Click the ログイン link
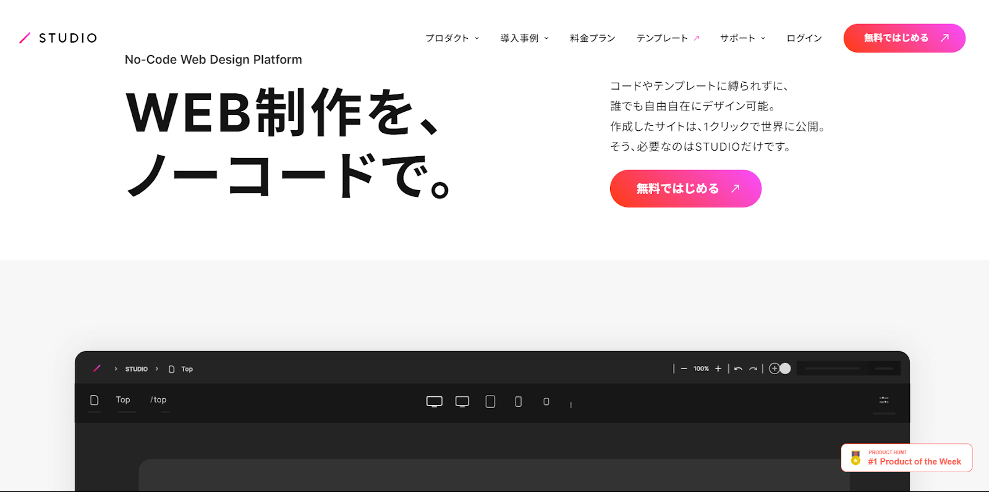Viewport: 989px width, 492px height. point(804,38)
